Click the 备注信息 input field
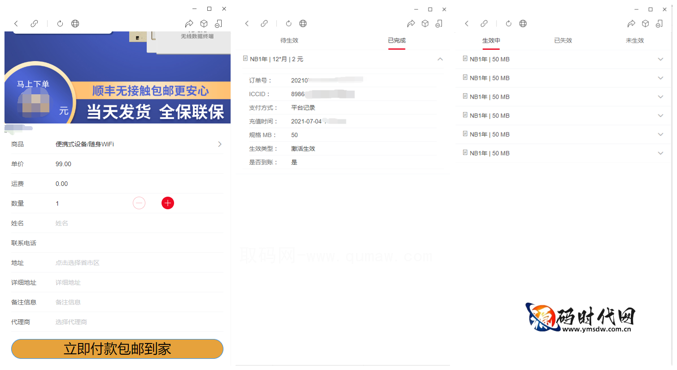The height and width of the screenshot is (370, 677). point(139,302)
